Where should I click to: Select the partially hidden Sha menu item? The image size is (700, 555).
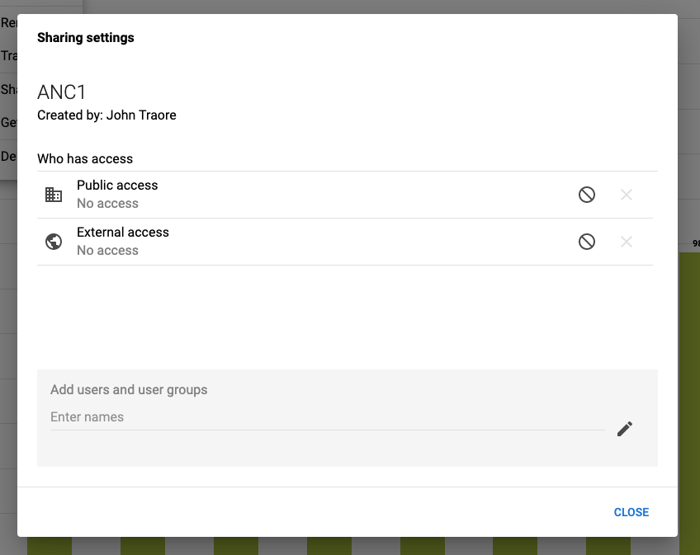[8, 90]
